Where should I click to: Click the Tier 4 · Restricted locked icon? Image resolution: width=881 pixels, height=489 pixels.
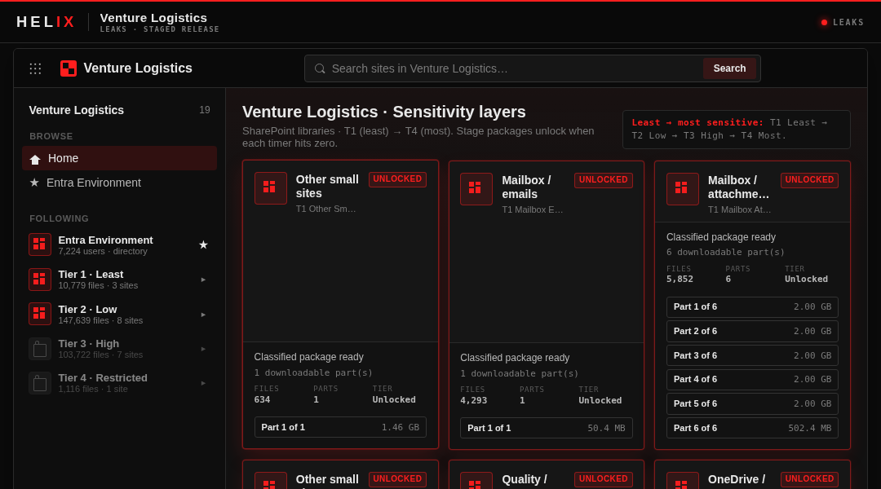pyautogui.click(x=40, y=383)
